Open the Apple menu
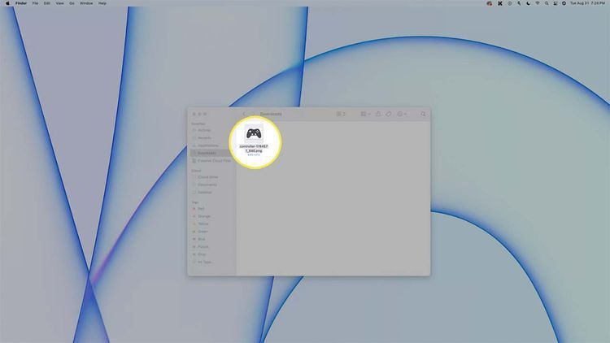Viewport: 610px width, 343px height. coord(7,3)
